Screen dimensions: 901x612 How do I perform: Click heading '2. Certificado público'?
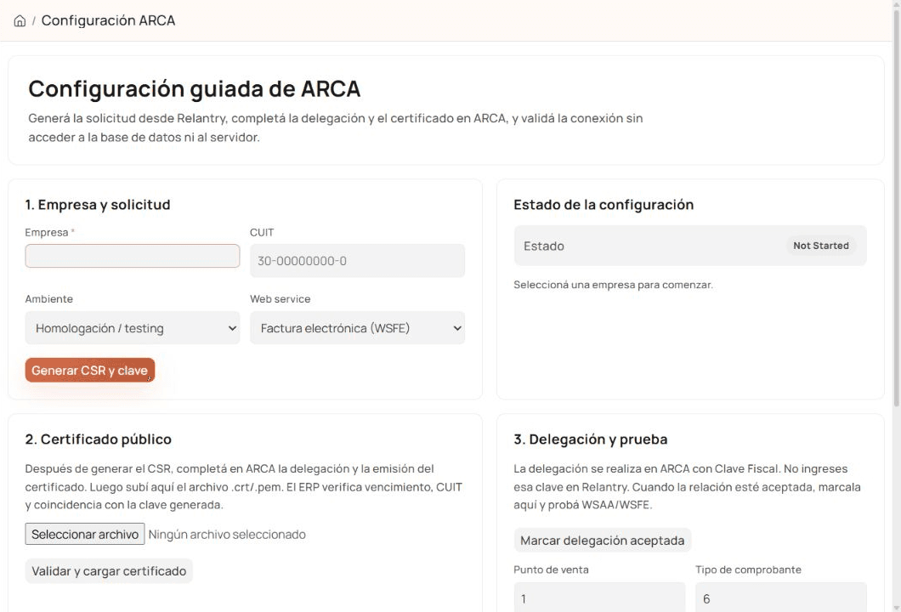coord(99,439)
